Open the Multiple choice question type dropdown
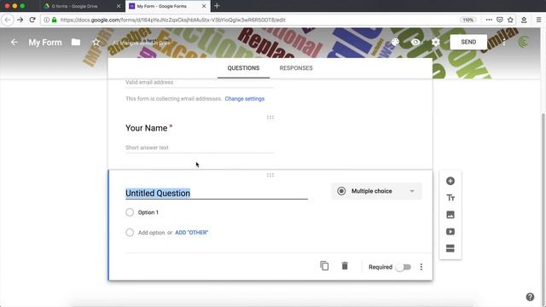 [376, 191]
